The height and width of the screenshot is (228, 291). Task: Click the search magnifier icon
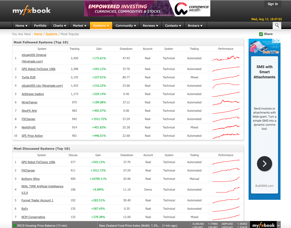point(277,25)
